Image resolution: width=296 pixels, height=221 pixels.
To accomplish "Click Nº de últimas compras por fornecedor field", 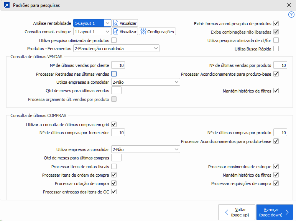I will (118, 133).
